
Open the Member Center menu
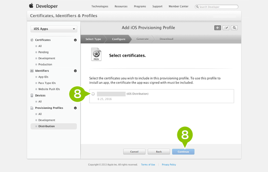(178, 6)
